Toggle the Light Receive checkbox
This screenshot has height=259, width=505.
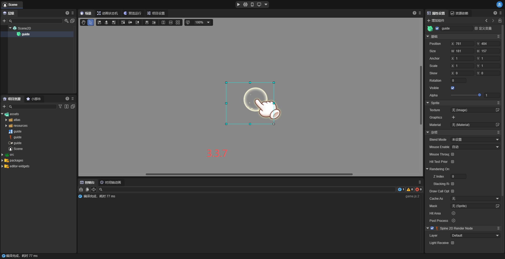453,243
